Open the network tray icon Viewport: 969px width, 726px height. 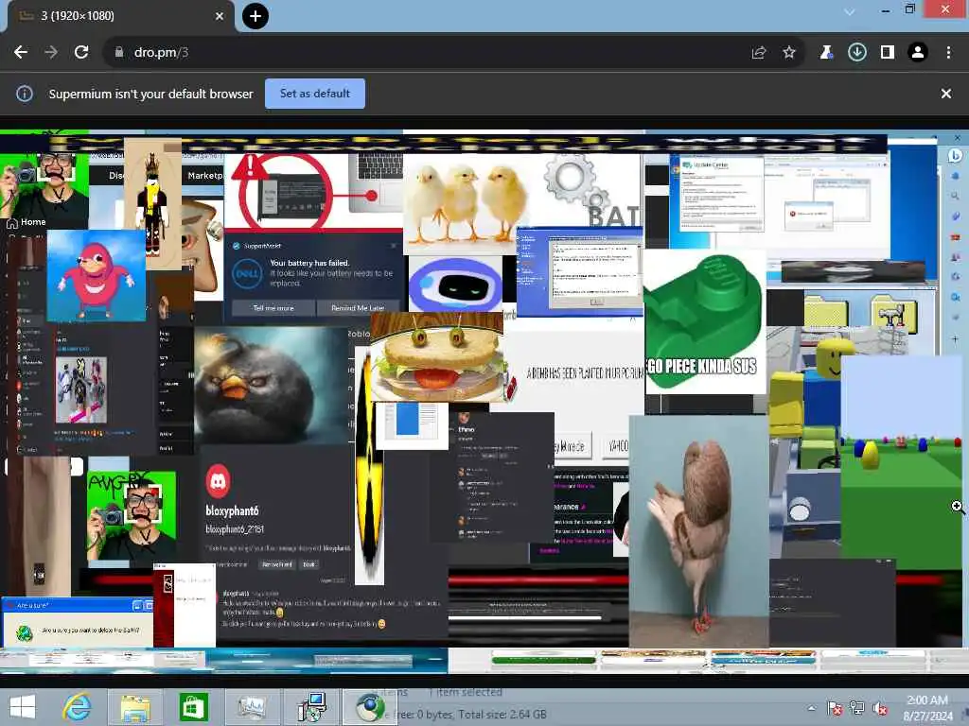857,708
